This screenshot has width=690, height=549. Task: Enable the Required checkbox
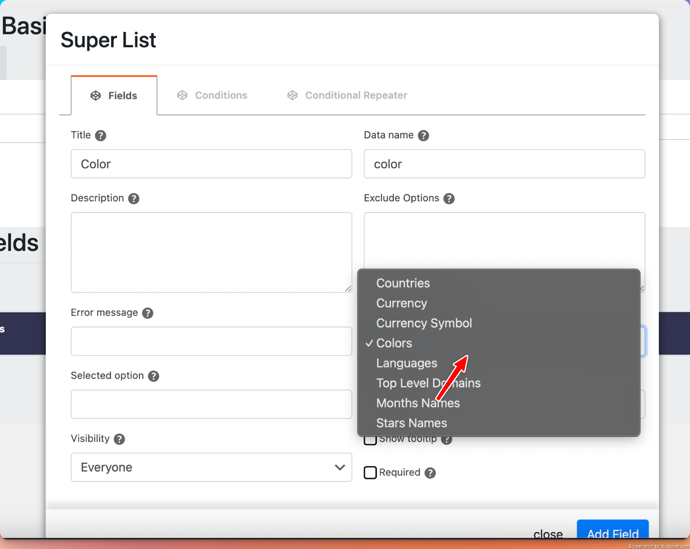(370, 473)
